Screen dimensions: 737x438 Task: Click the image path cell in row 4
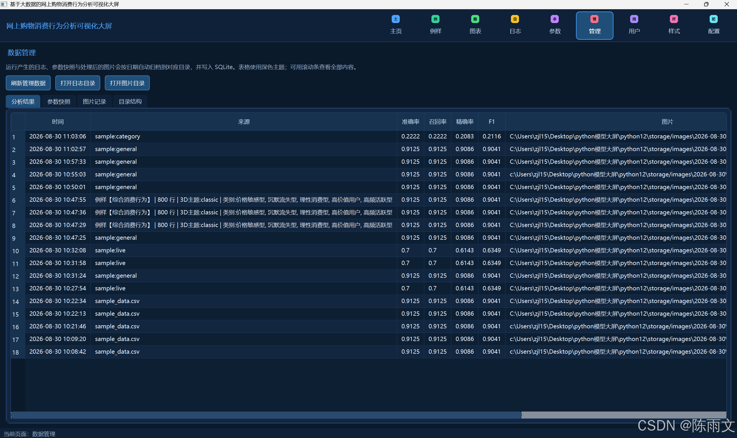(x=616, y=174)
